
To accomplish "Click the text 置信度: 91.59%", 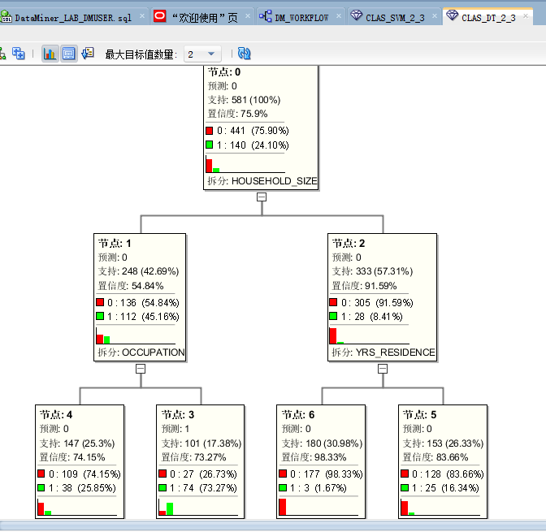I will pyautogui.click(x=364, y=286).
